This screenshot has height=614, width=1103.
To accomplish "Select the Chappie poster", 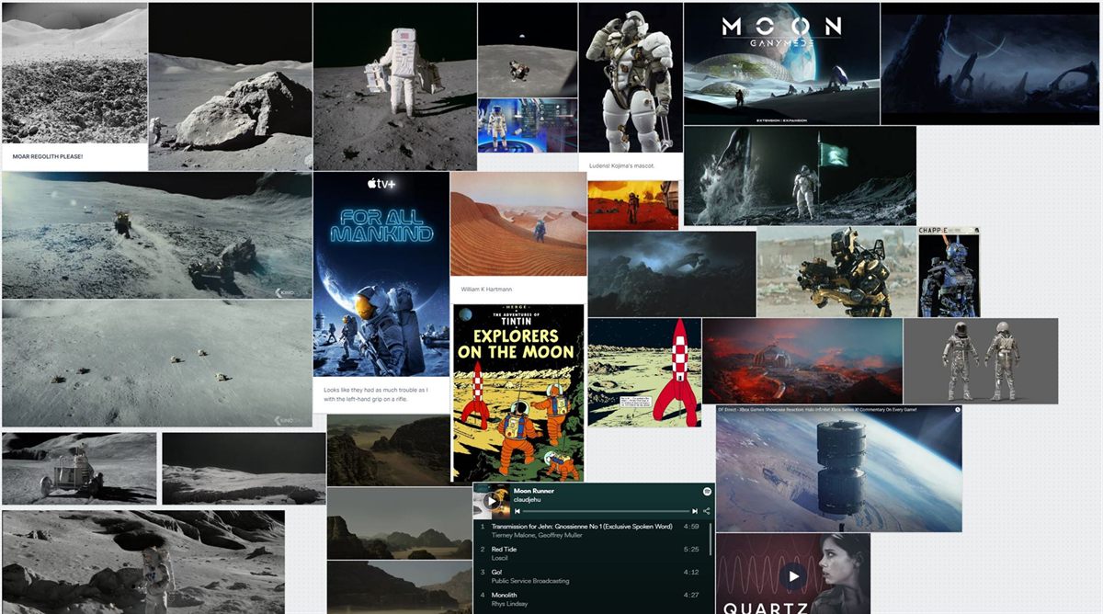I will click(x=949, y=272).
